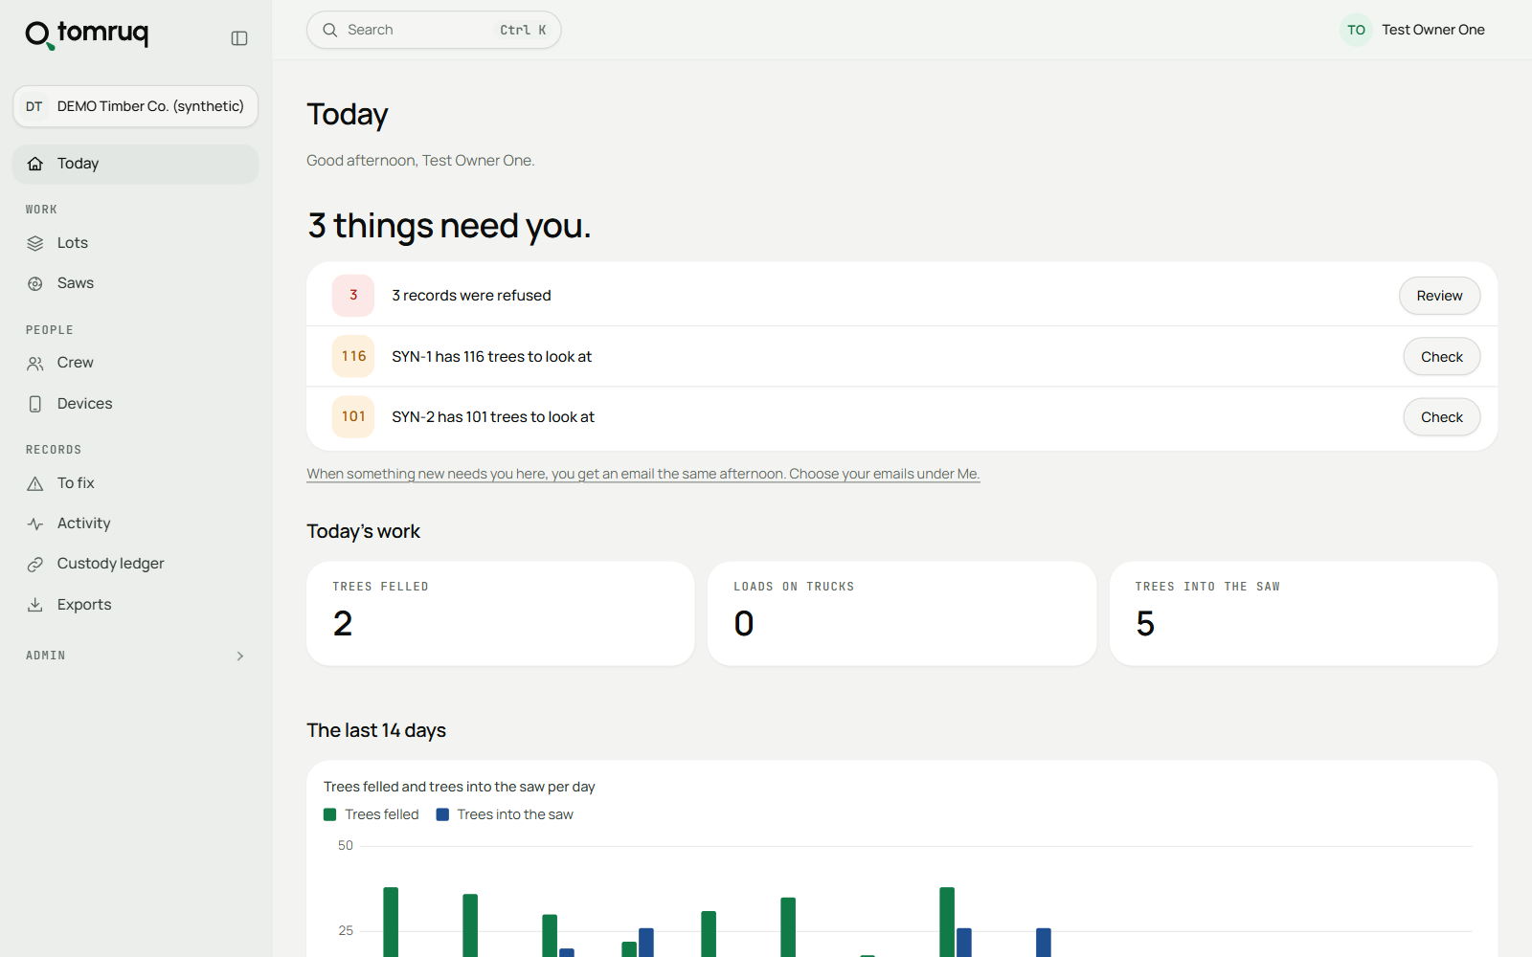
Task: Expand the Admin section chevron
Action: click(240, 656)
